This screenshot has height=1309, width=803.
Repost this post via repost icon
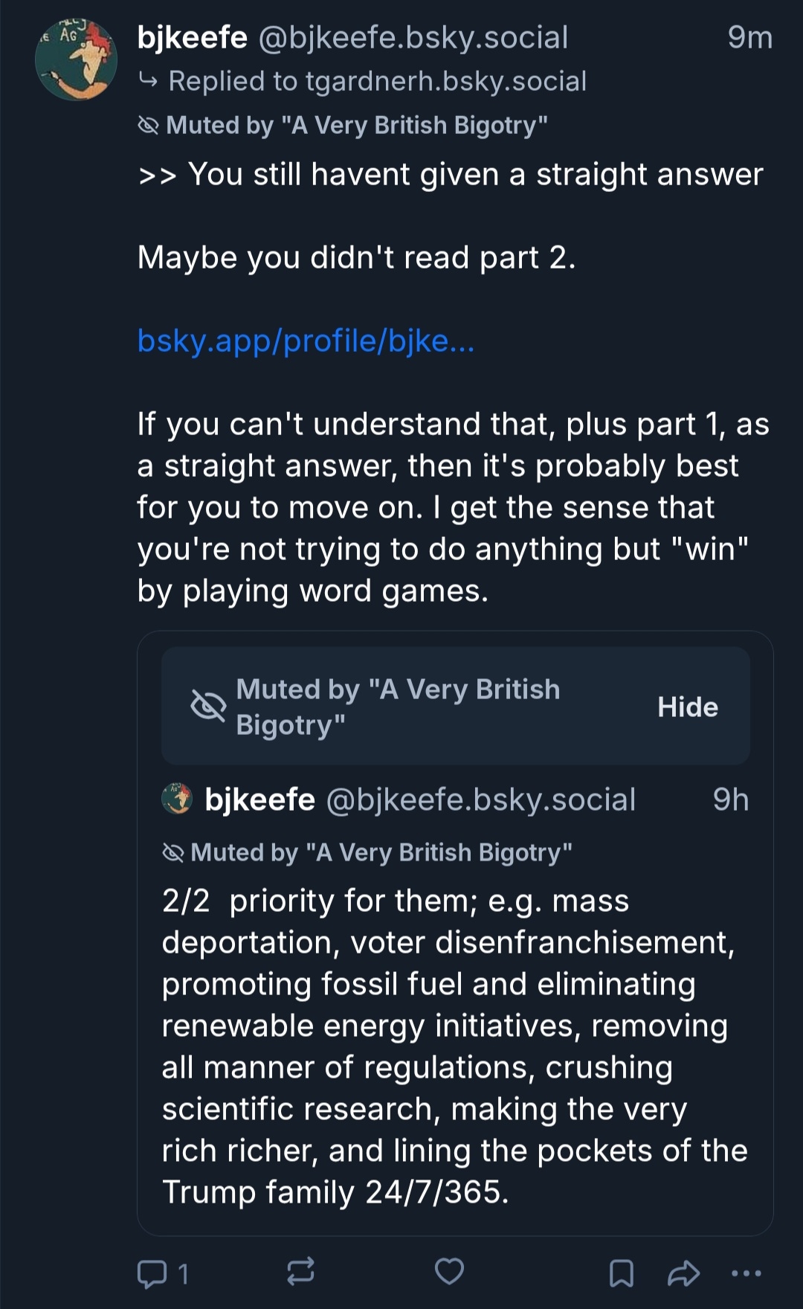point(300,1272)
